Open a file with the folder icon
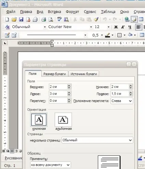This screenshot has height=169, width=145. point(14,19)
